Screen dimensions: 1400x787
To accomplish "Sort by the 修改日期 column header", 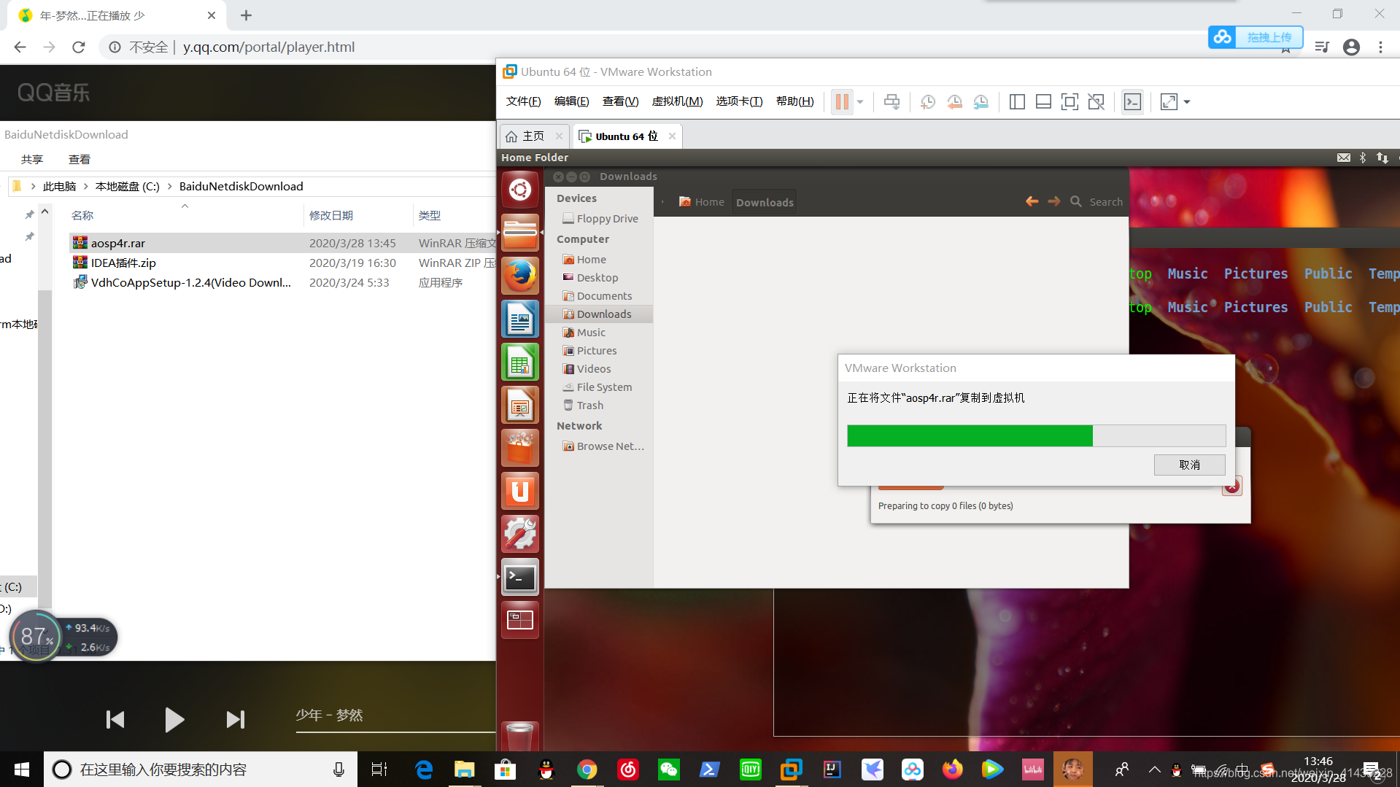I will pos(331,215).
